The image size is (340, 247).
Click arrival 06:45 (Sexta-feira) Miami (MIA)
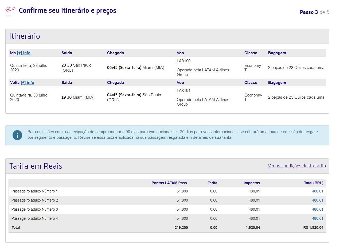pos(136,68)
